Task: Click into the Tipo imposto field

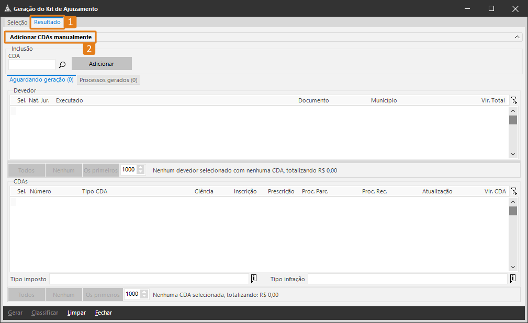Action: [149, 279]
